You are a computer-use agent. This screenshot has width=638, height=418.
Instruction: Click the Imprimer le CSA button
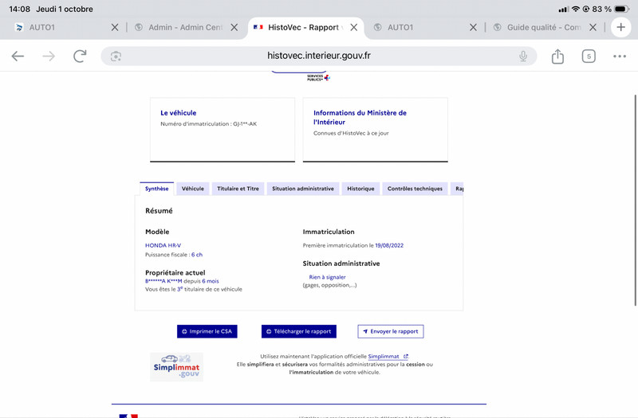coord(207,331)
